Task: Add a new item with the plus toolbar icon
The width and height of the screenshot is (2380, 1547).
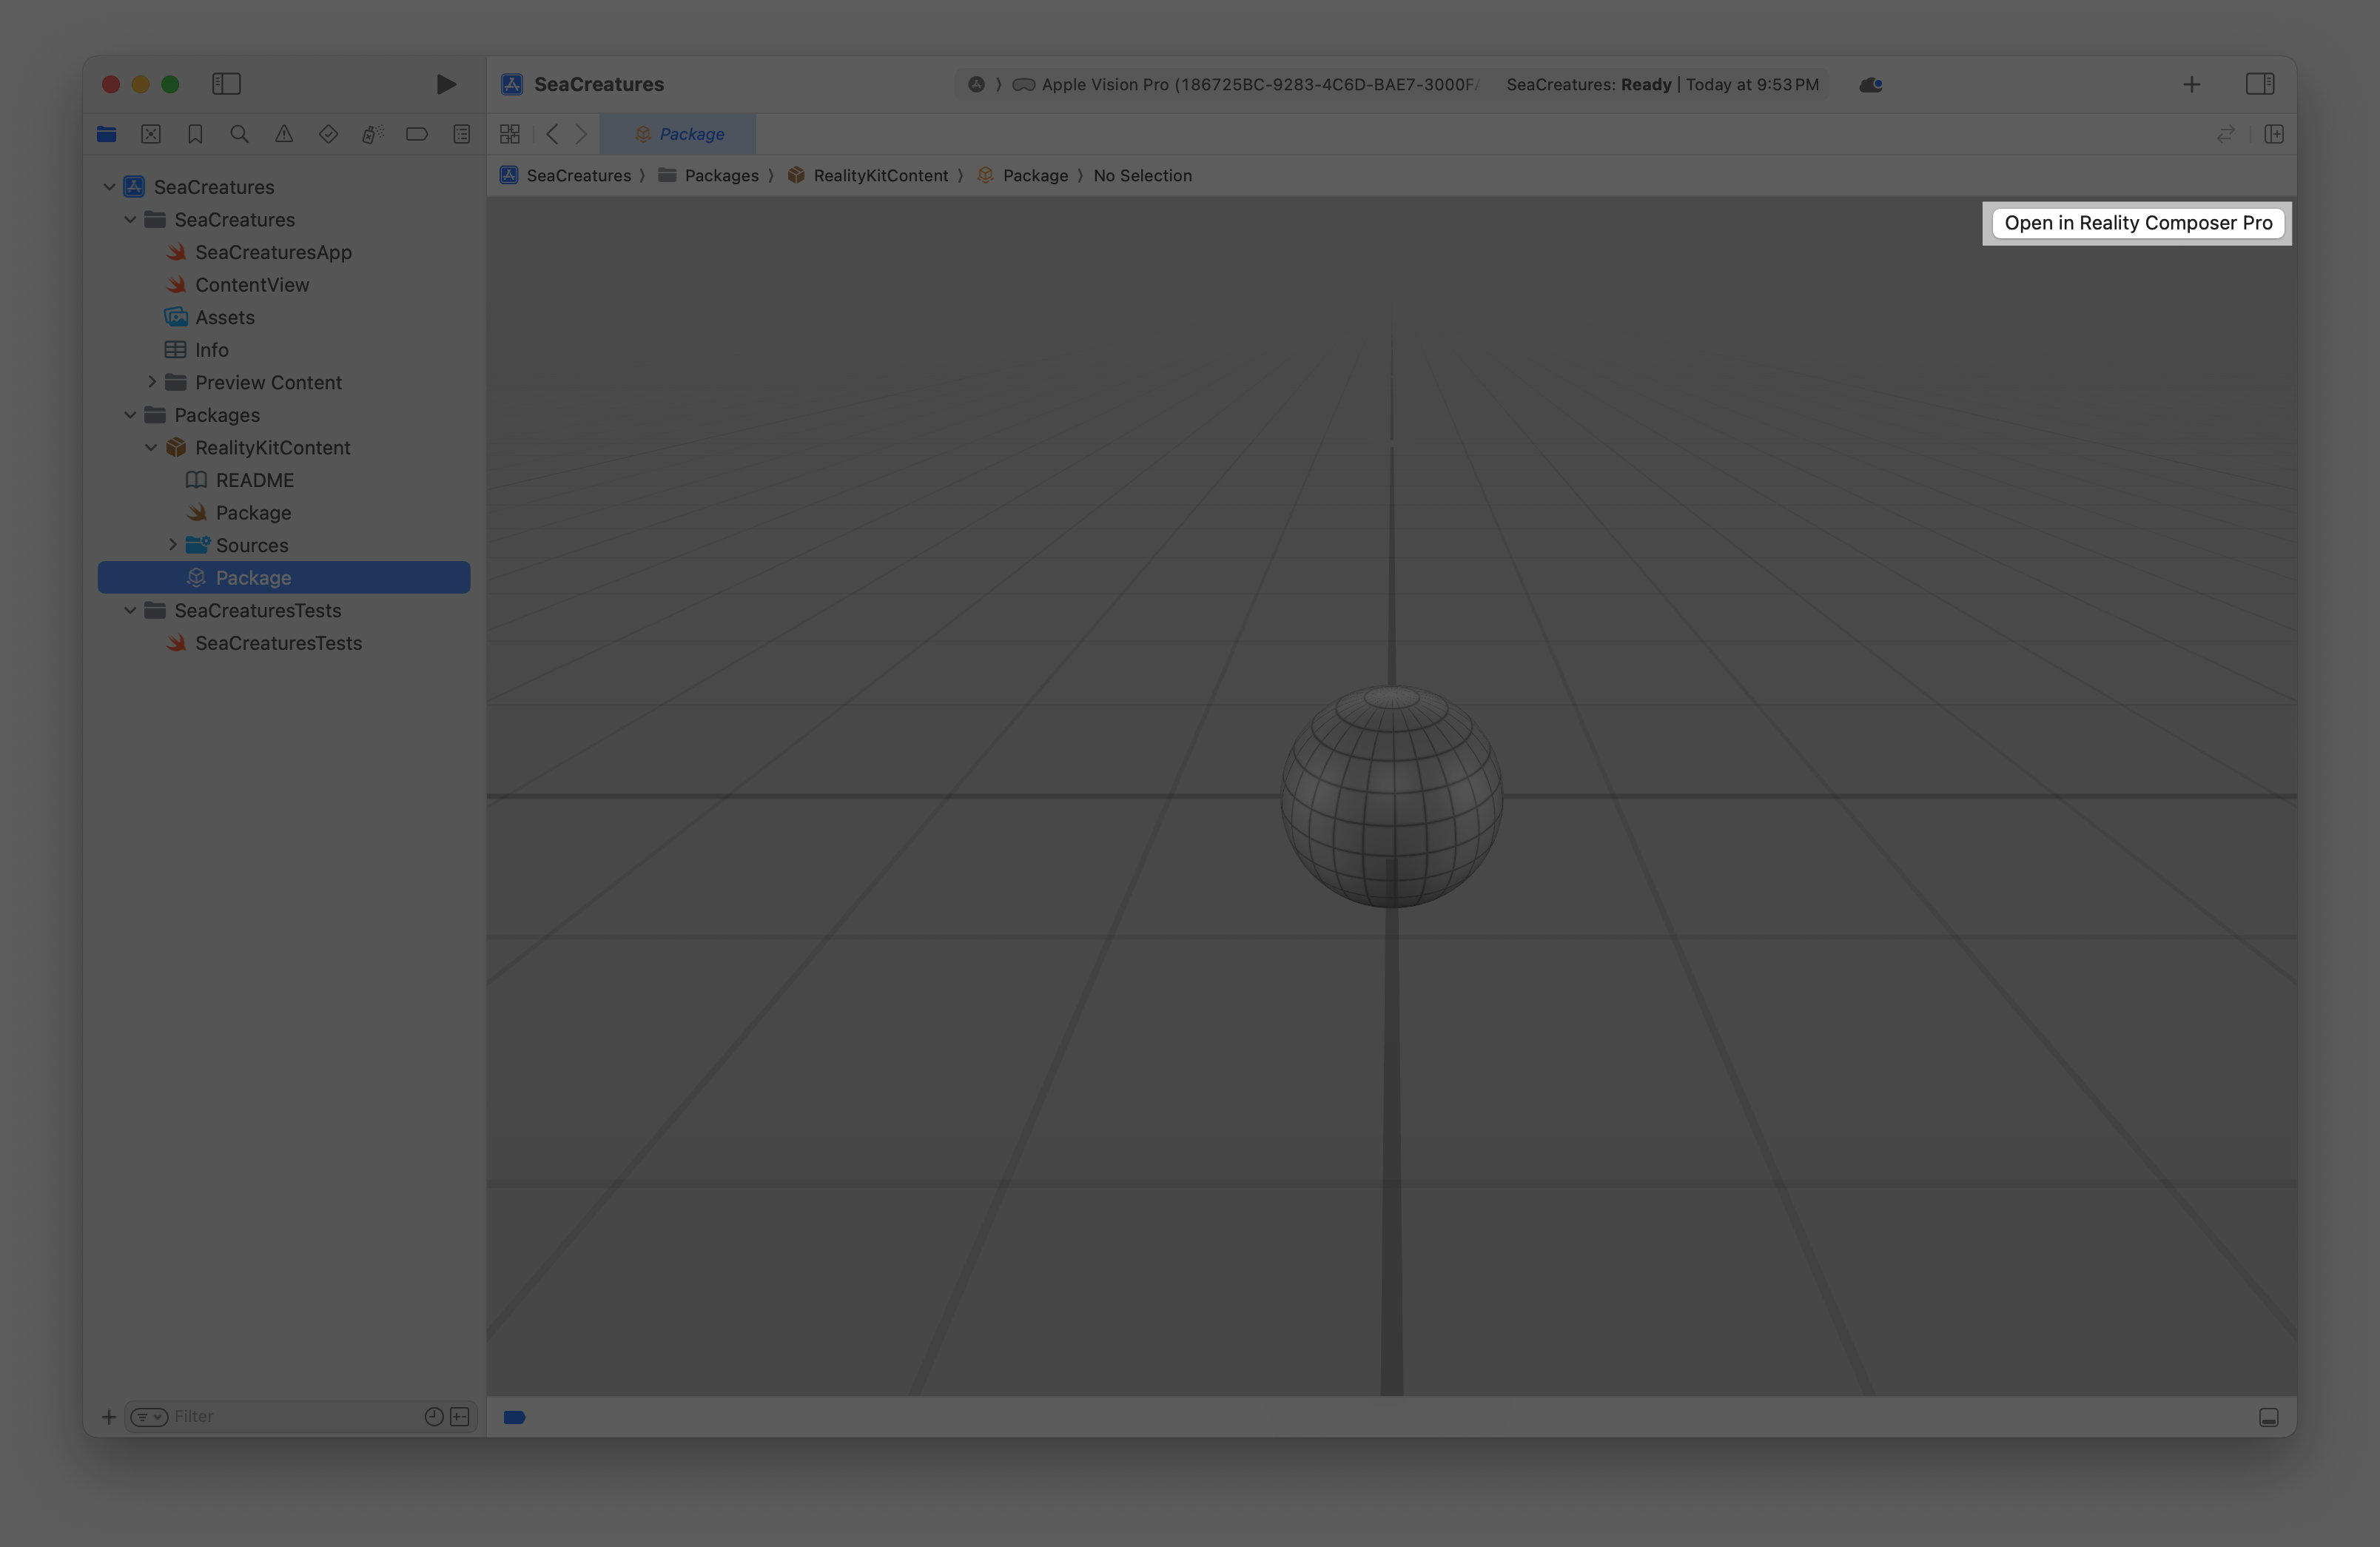Action: click(x=2192, y=84)
